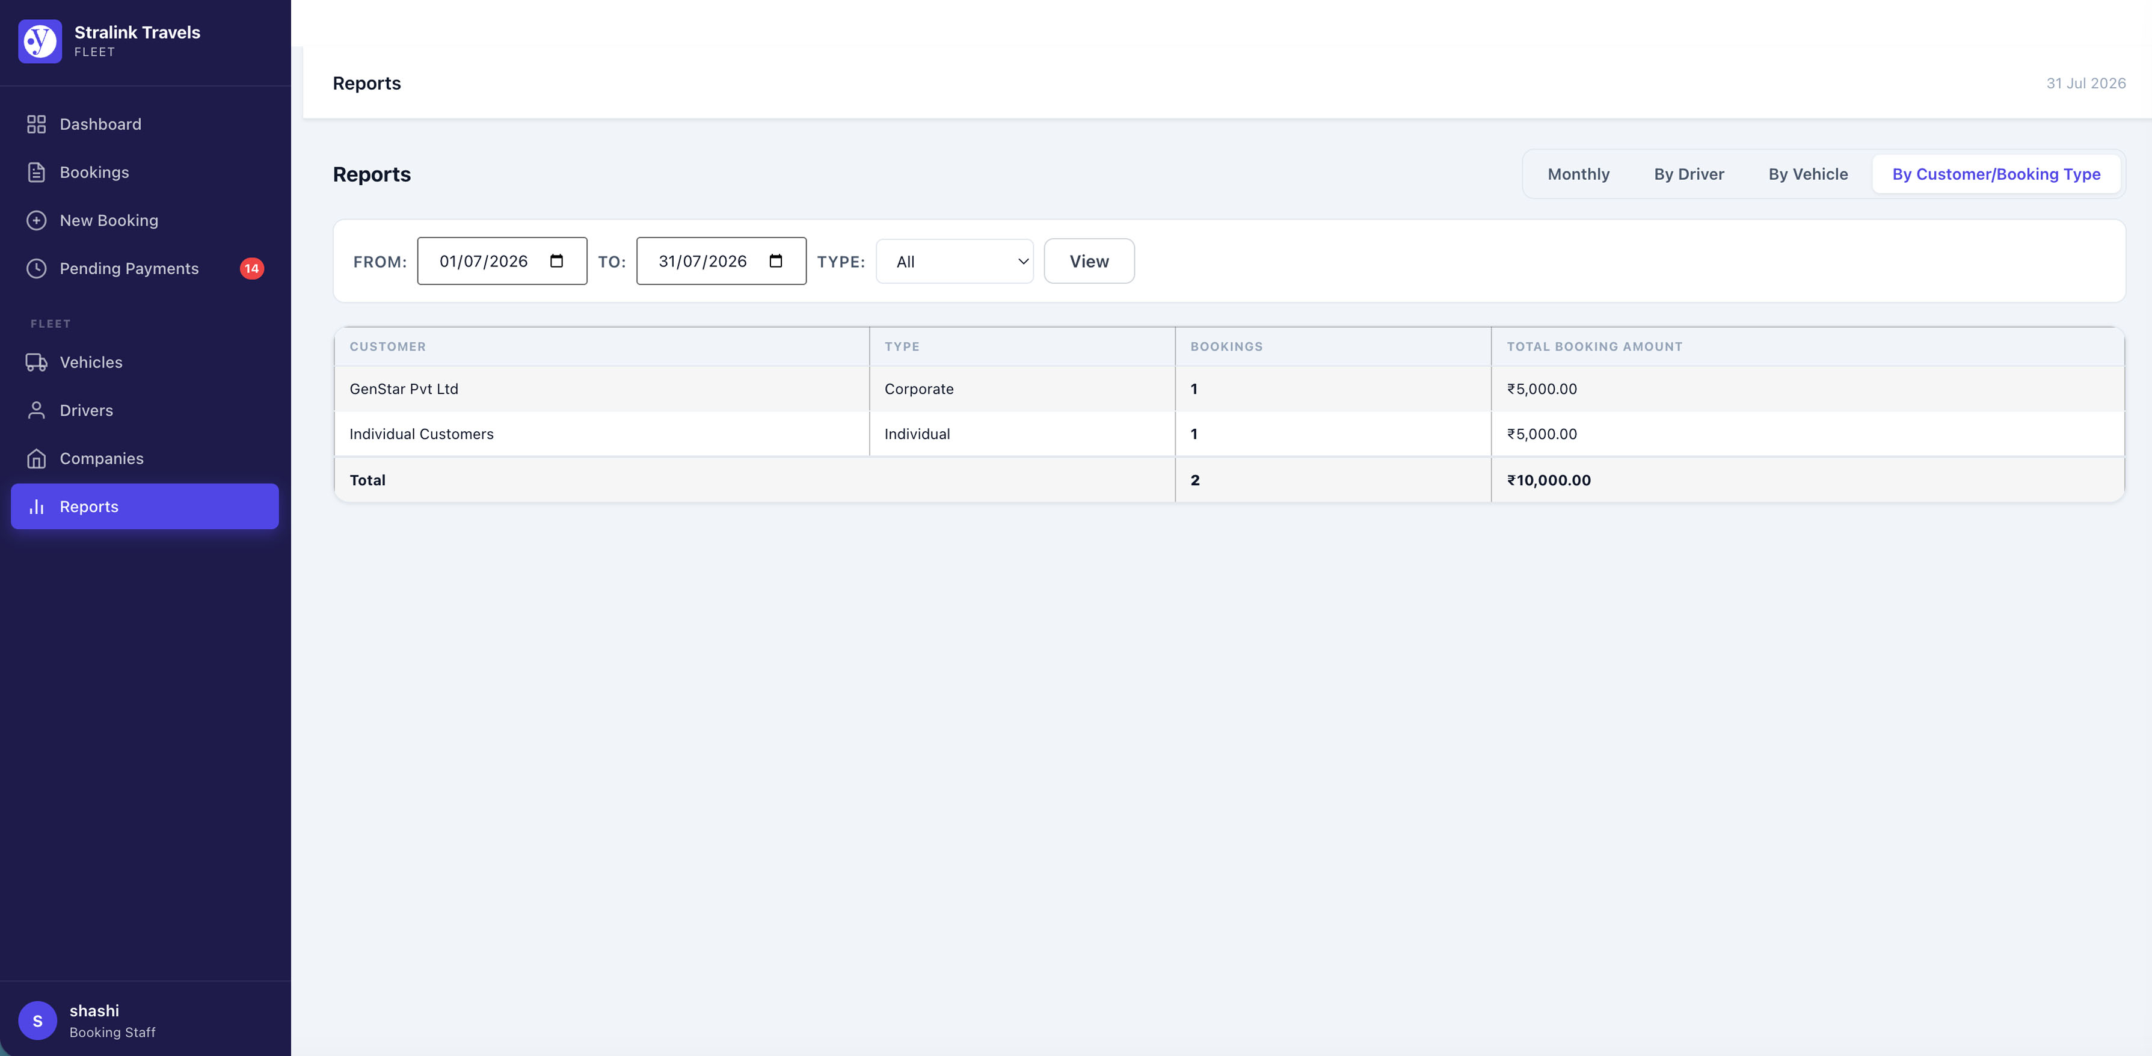Click the From date field 01/07/2026
Screen dimensions: 2152x1056
point(502,260)
